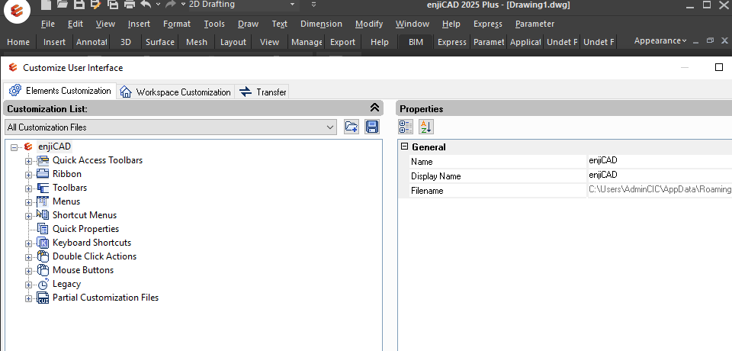The width and height of the screenshot is (732, 351).
Task: Click the Shortcut Menus node icon
Action: [x=43, y=215]
